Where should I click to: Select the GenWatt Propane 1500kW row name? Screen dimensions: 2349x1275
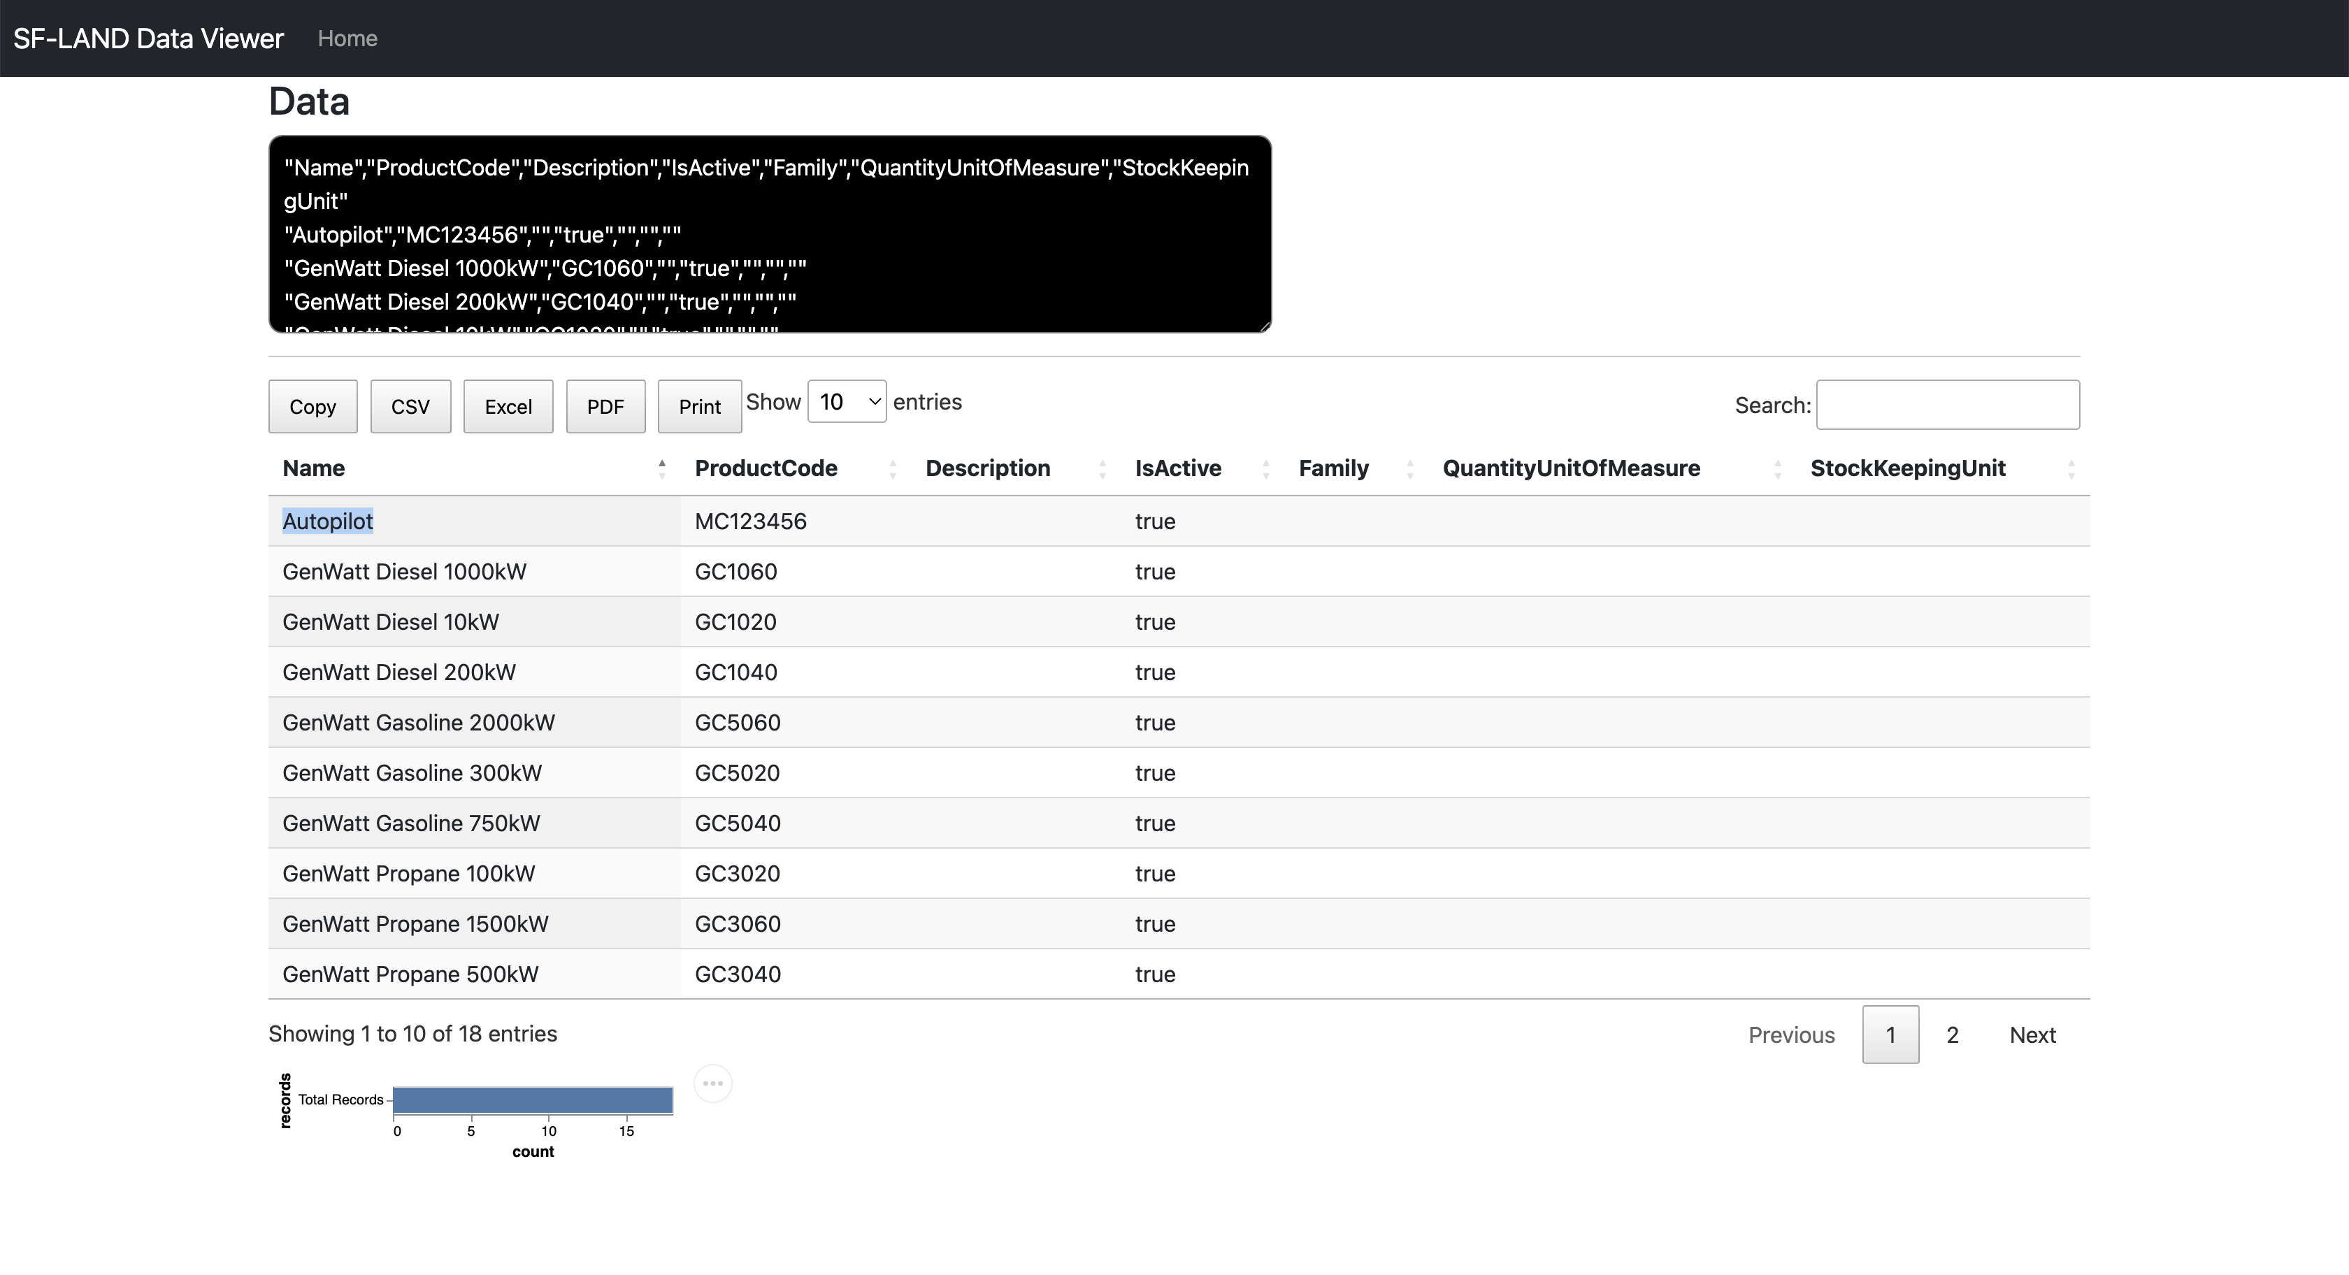click(415, 923)
